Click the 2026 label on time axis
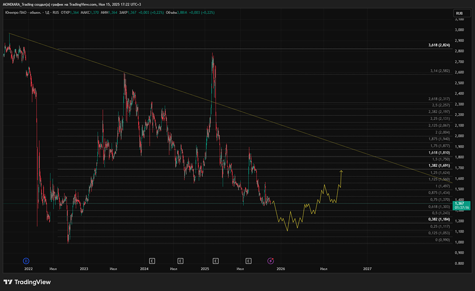Image resolution: width=475 pixels, height=291 pixels. 281,269
